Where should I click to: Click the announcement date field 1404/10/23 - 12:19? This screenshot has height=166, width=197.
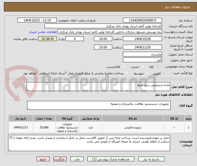pyautogui.click(x=37, y=20)
